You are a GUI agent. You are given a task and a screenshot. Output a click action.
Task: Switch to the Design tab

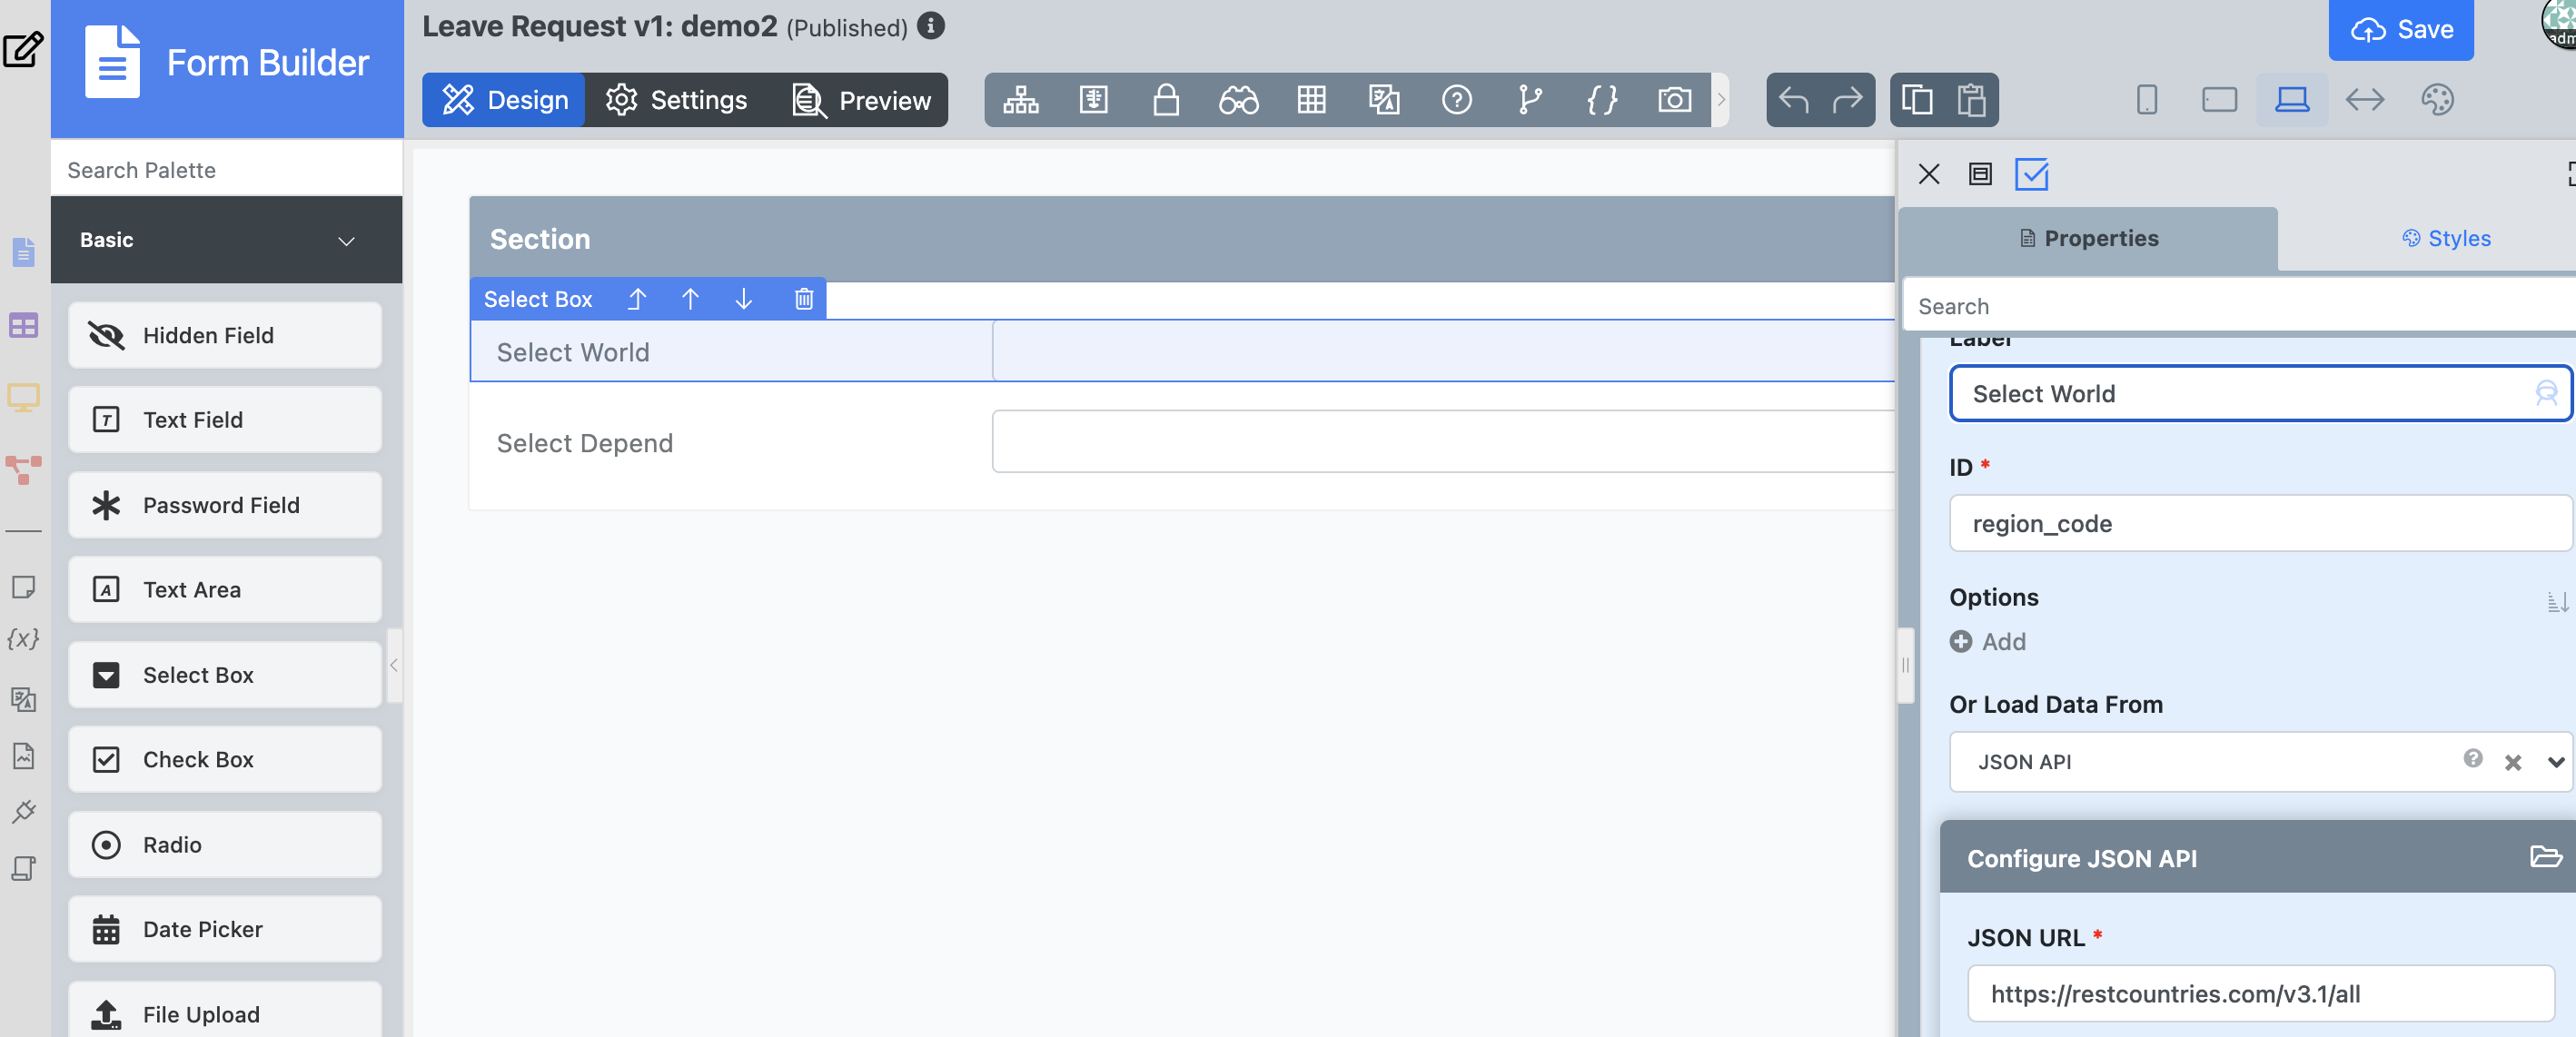504,100
